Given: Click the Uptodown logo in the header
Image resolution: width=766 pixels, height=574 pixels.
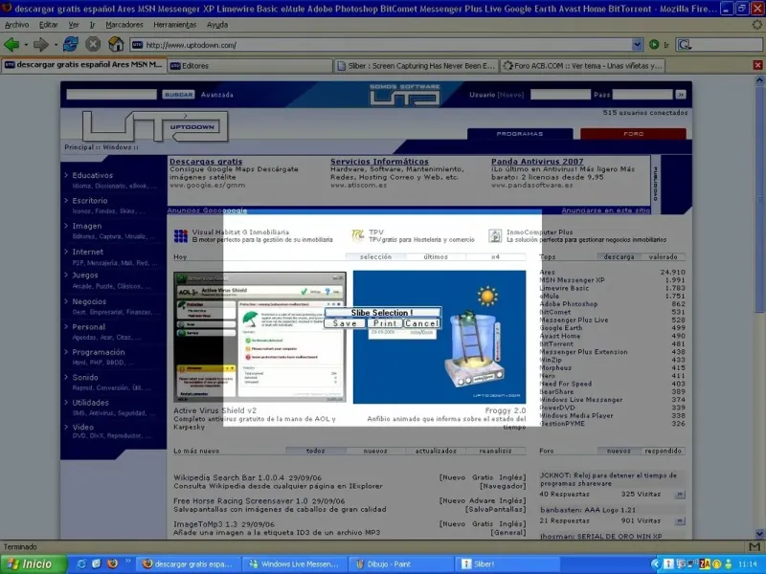Looking at the screenshot, I should [155, 126].
